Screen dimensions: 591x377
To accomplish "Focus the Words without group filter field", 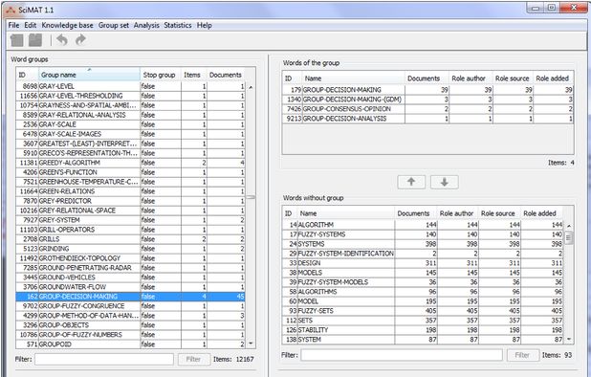I will (x=402, y=355).
